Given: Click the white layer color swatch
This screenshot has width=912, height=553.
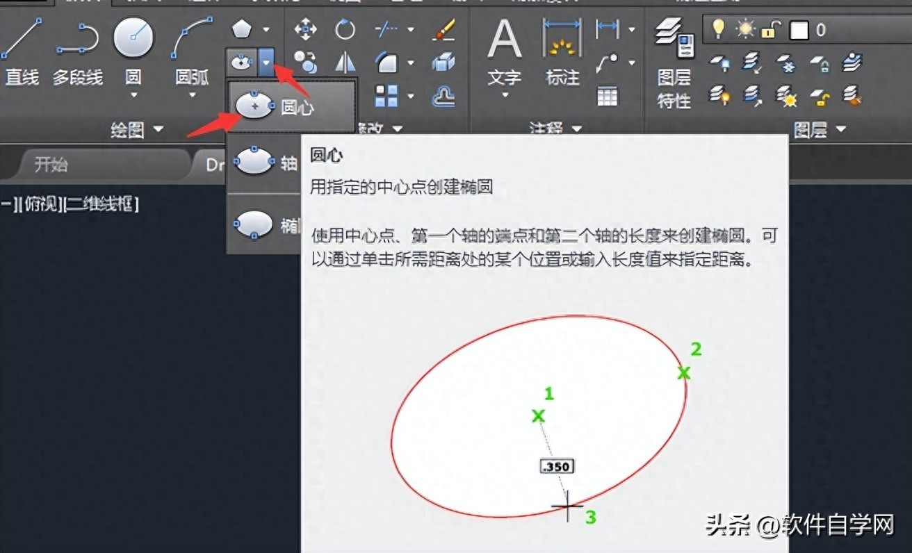Looking at the screenshot, I should [x=799, y=30].
